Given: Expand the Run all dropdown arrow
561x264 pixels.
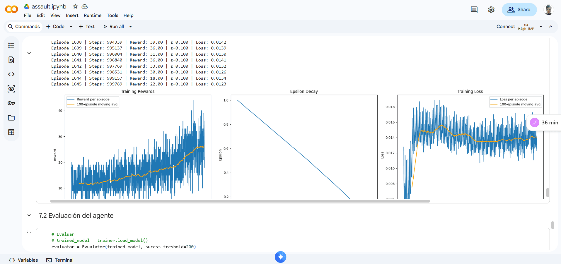Looking at the screenshot, I should point(131,27).
